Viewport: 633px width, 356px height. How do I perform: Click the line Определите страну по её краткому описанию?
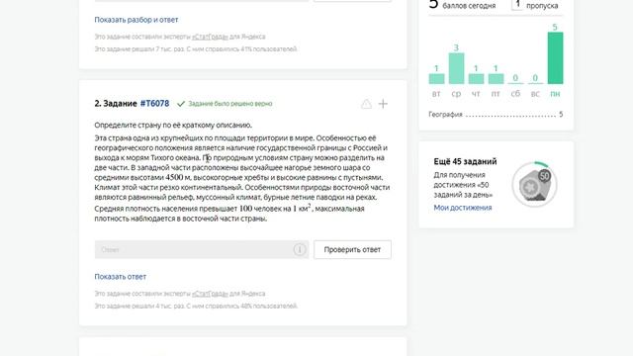[173, 126]
